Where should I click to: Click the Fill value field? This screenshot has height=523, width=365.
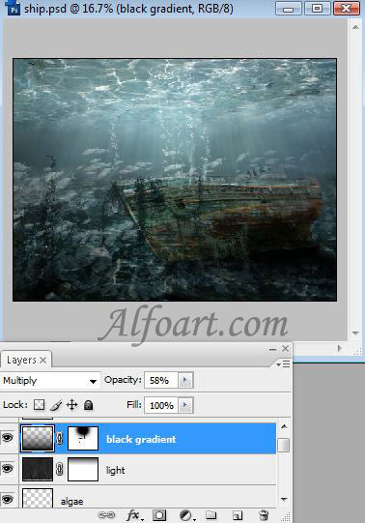[161, 405]
